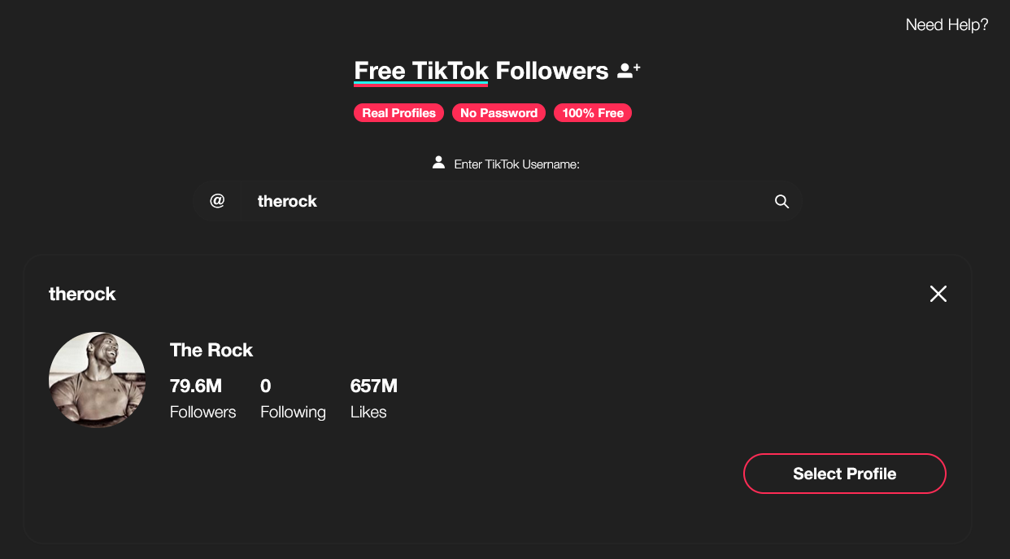Image resolution: width=1010 pixels, height=559 pixels.
Task: Click the therock username card title
Action: pos(82,294)
